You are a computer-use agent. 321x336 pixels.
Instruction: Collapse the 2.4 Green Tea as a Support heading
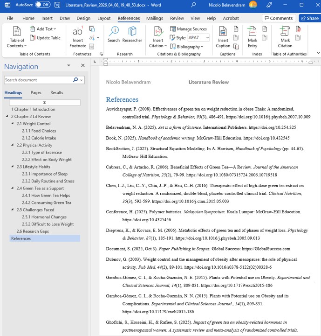(13, 188)
